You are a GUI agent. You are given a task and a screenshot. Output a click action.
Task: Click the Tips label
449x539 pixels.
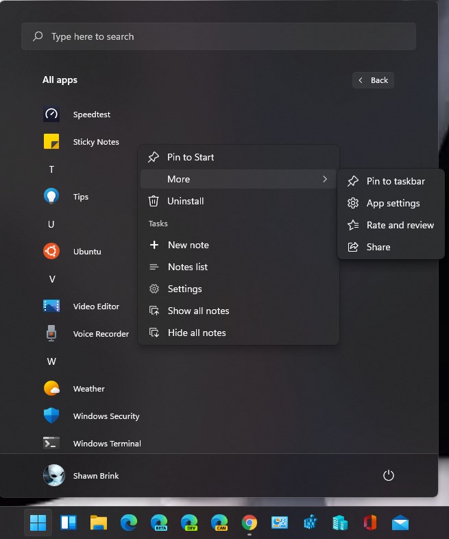click(x=81, y=197)
